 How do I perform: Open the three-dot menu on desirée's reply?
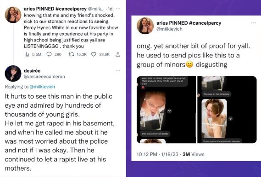point(118,71)
